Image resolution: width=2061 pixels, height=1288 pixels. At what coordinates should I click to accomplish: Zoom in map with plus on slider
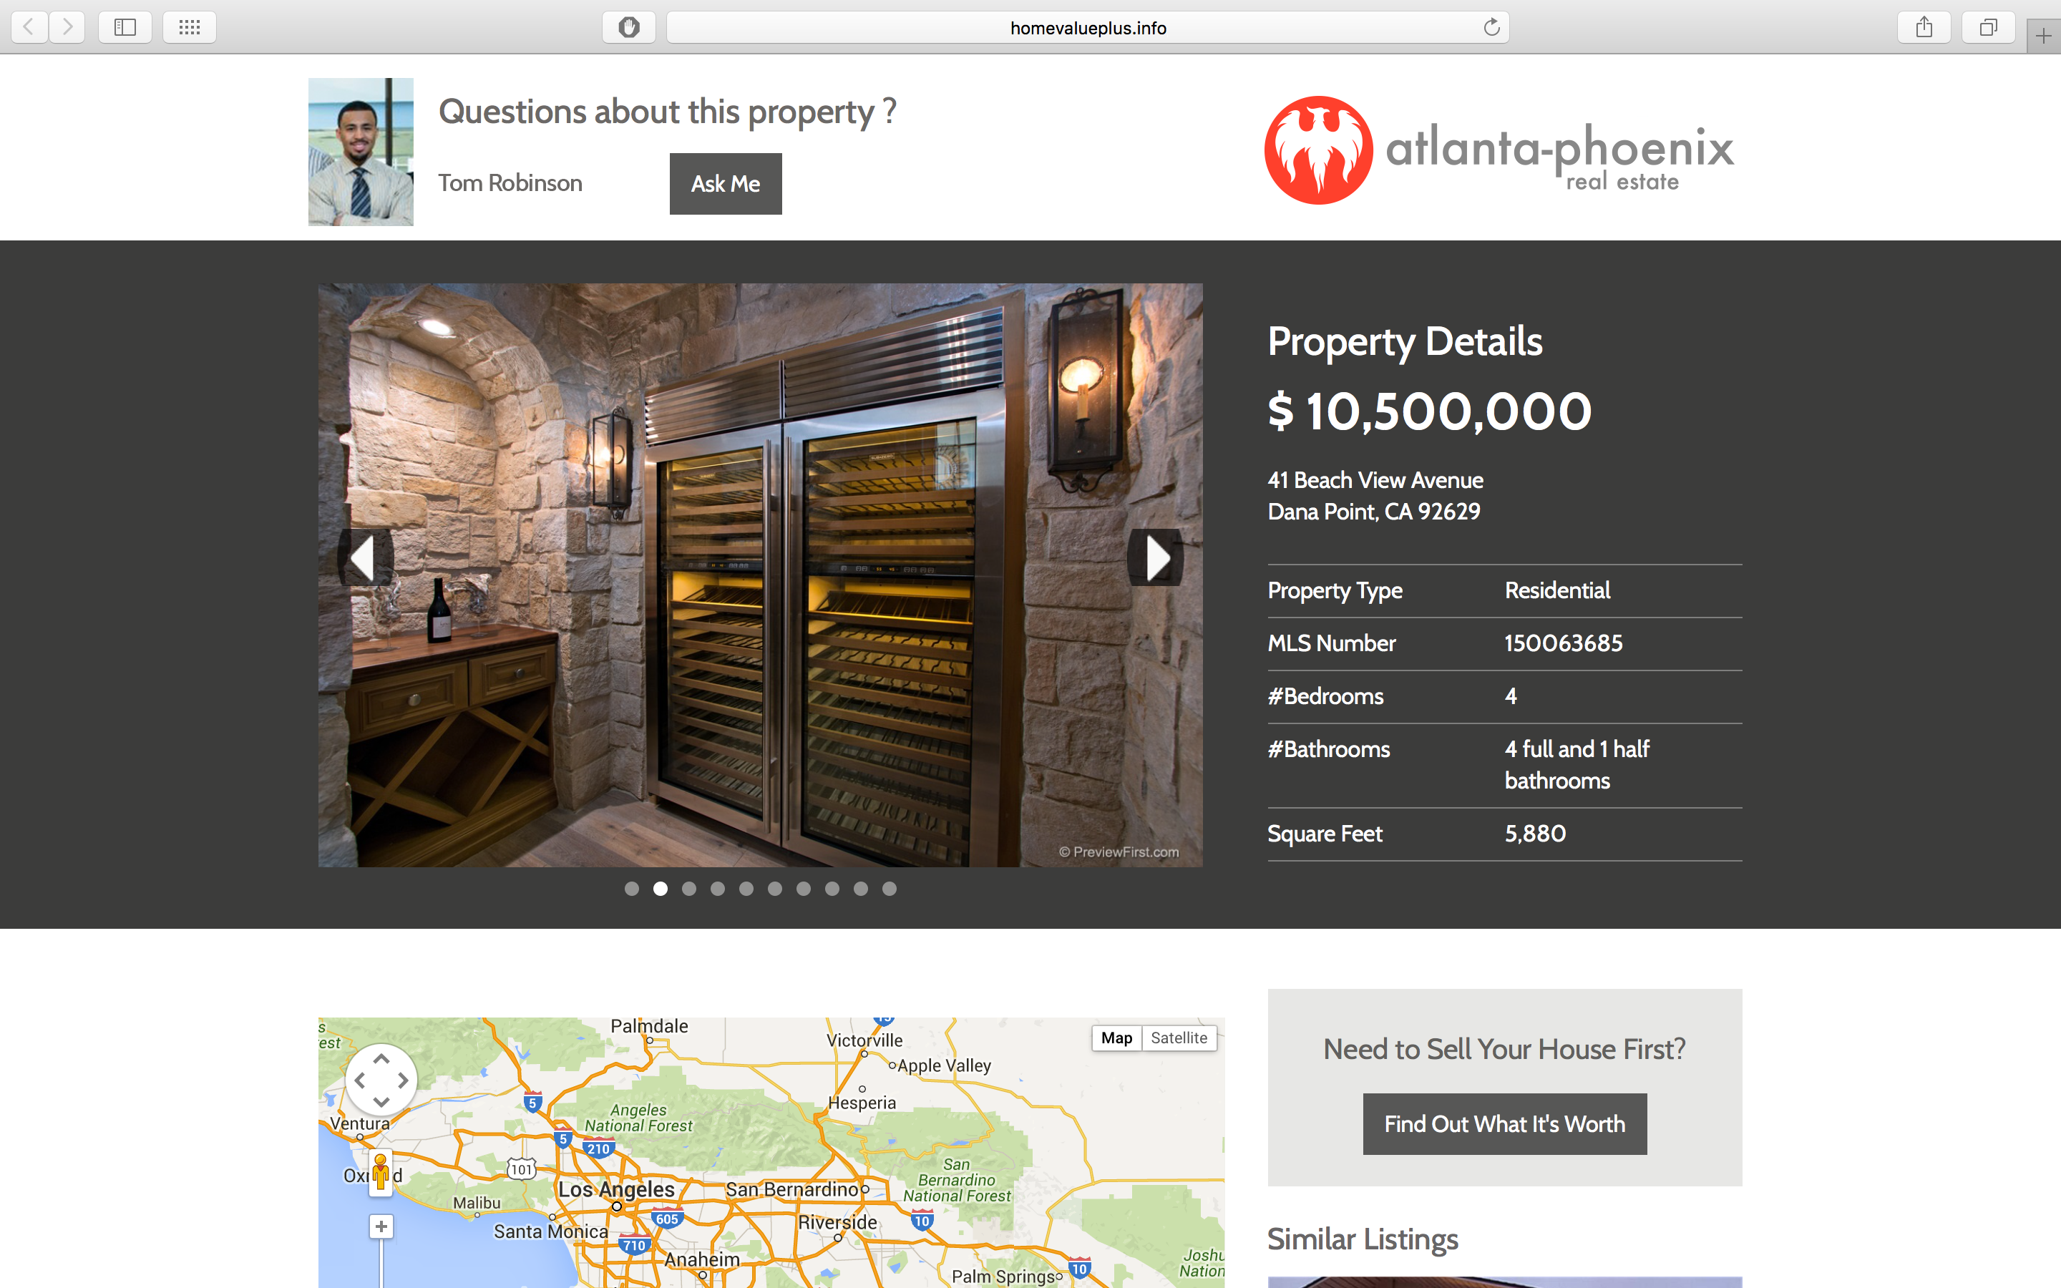click(x=381, y=1226)
